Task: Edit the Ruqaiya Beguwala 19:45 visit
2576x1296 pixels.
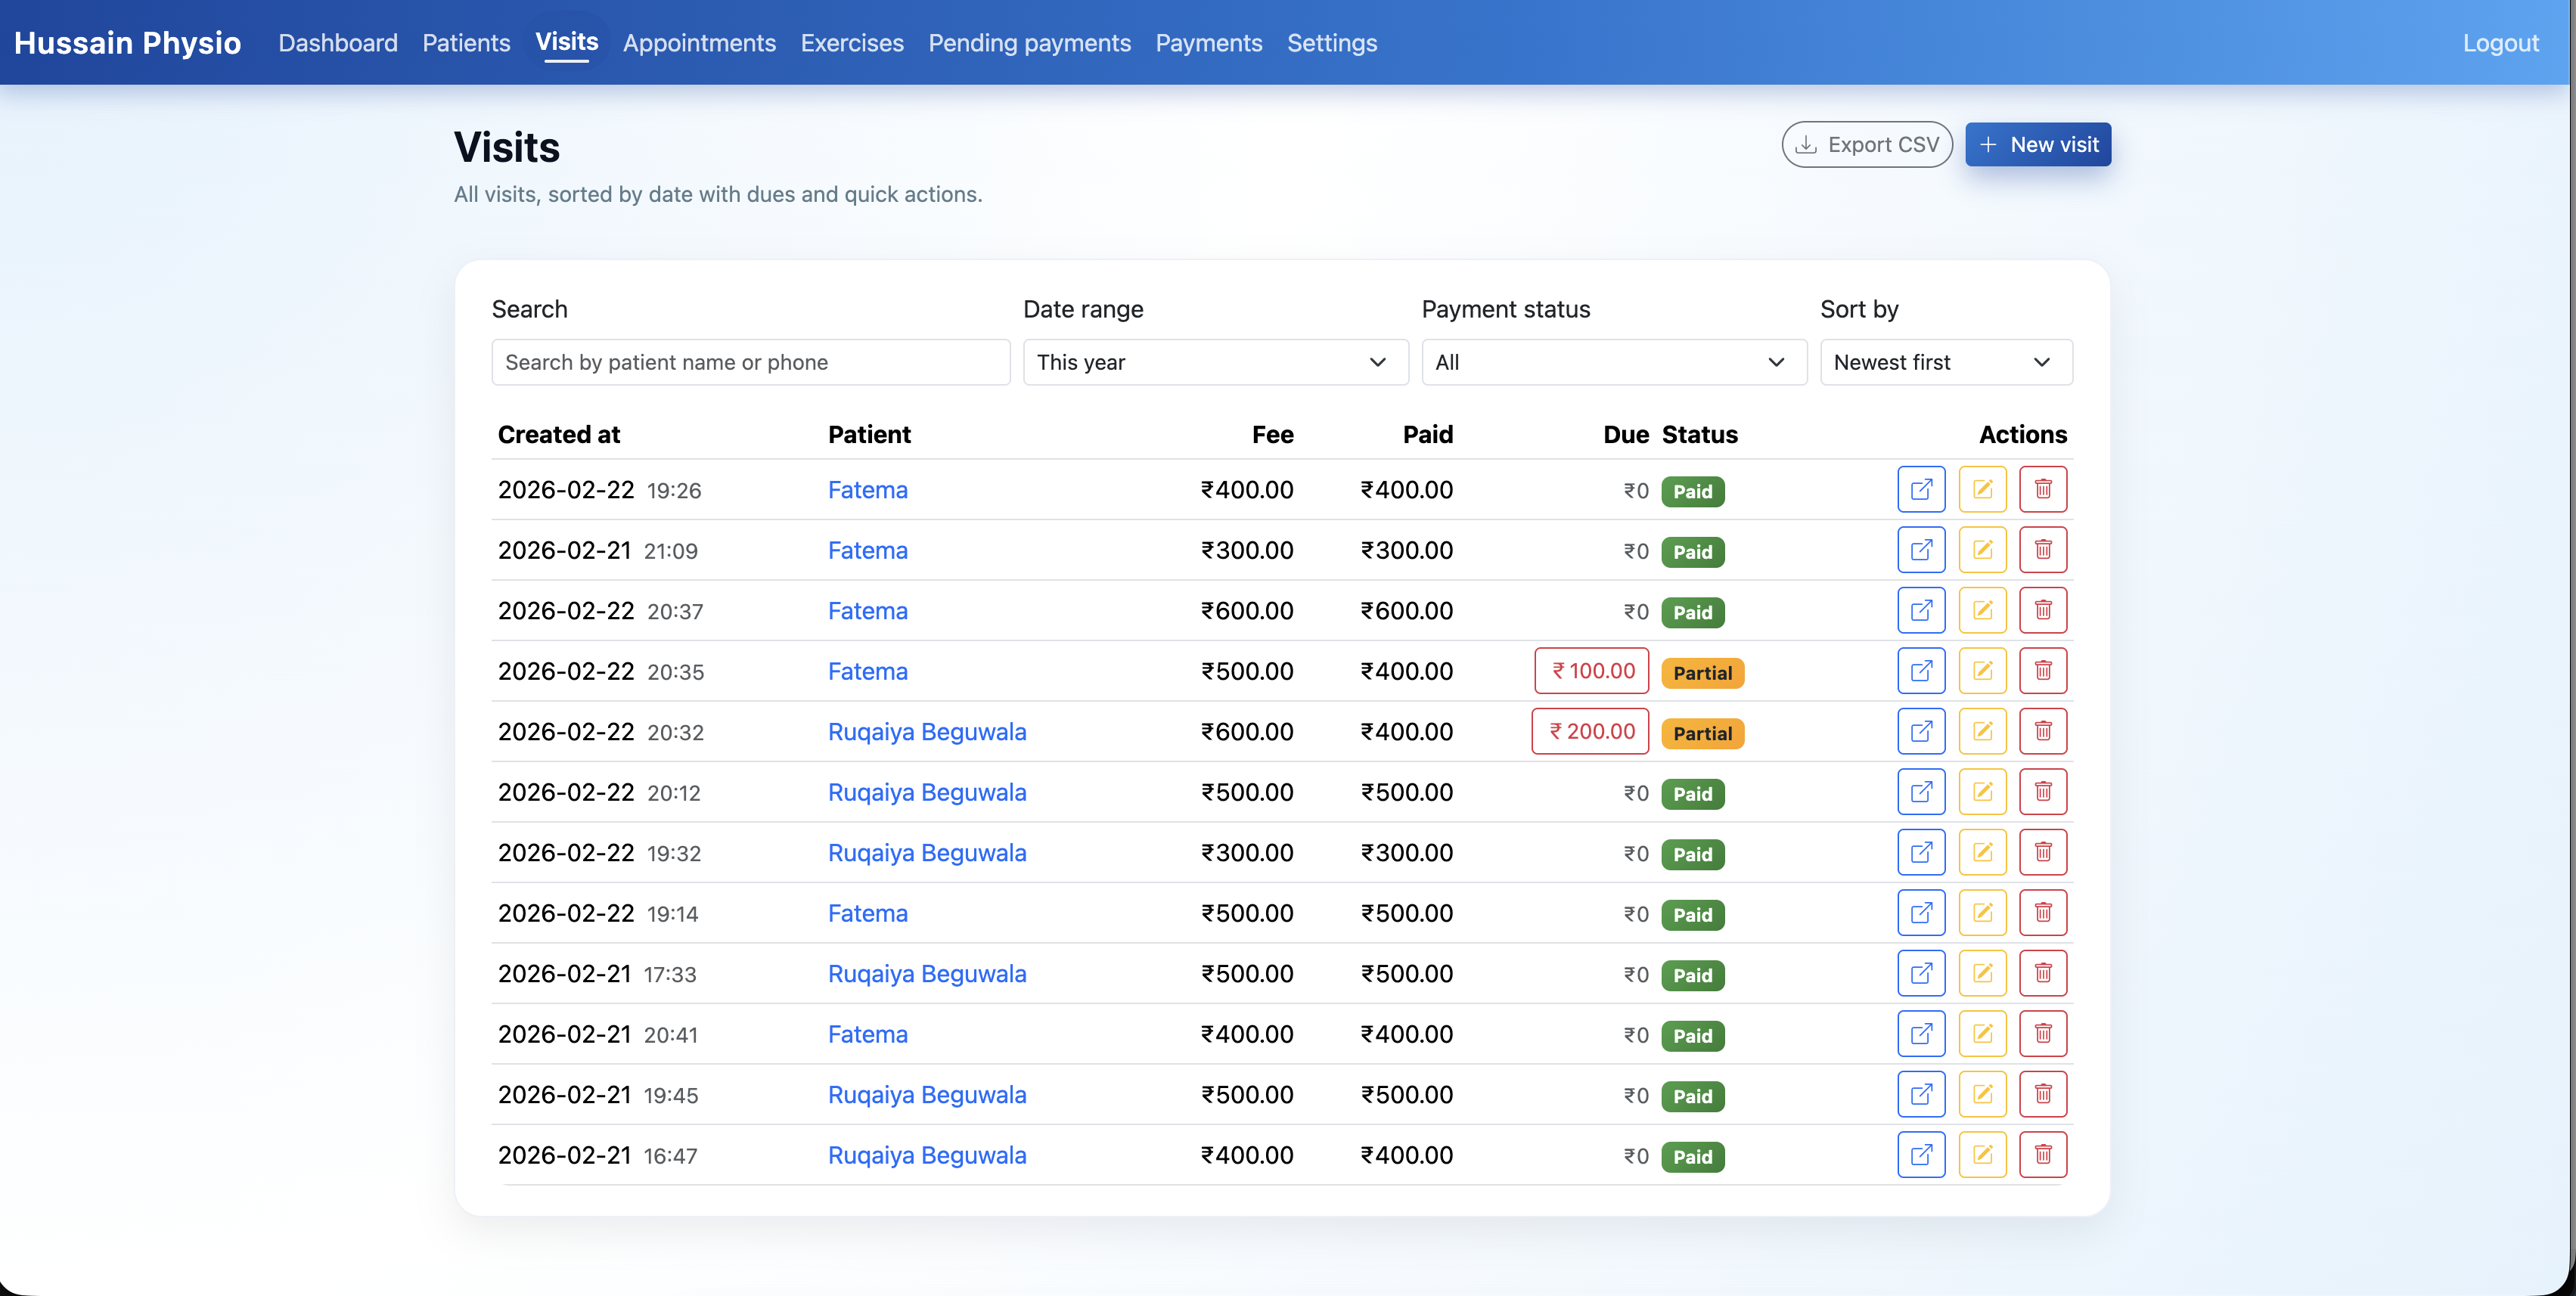Action: coord(1982,1095)
